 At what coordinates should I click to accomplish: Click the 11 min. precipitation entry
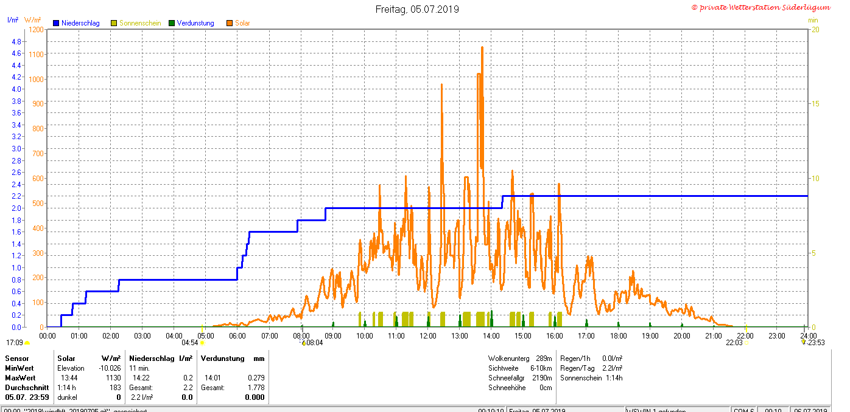(x=139, y=368)
